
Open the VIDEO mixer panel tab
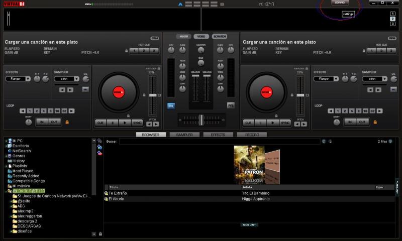201,37
